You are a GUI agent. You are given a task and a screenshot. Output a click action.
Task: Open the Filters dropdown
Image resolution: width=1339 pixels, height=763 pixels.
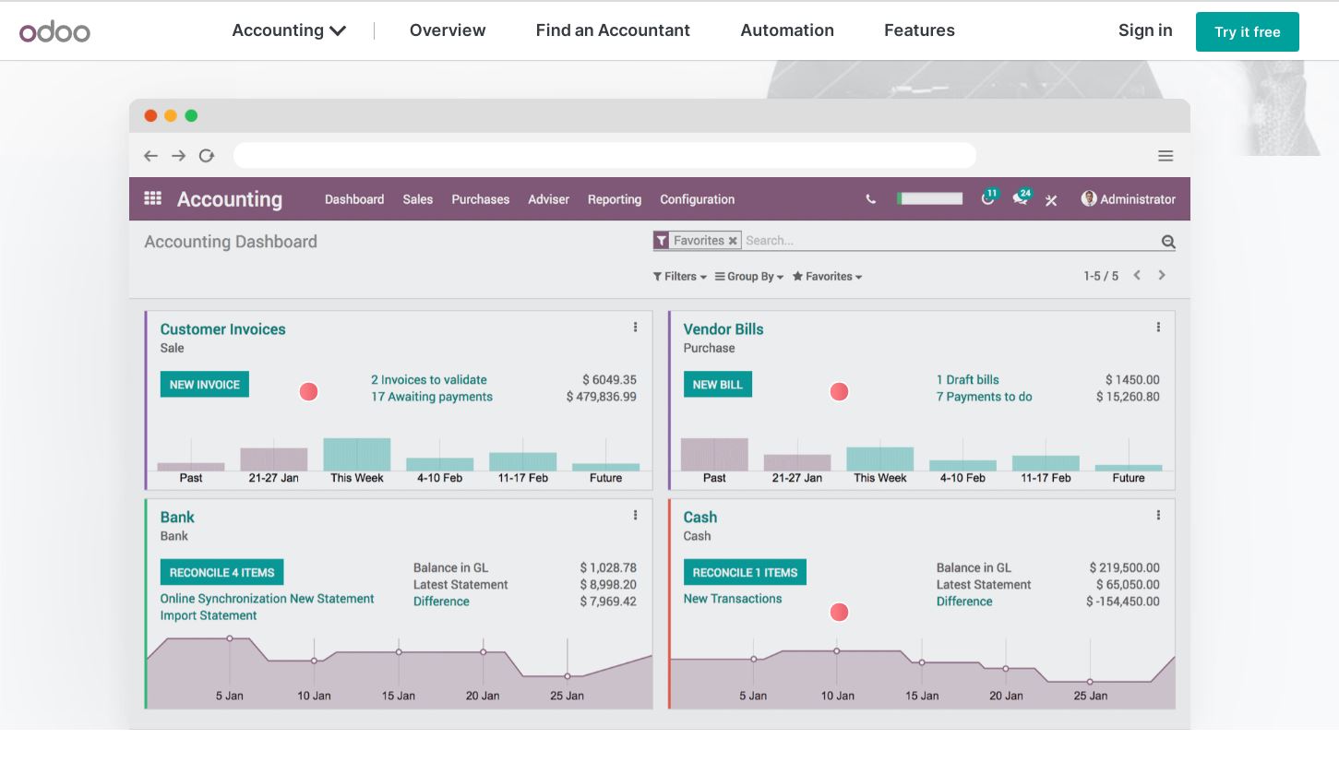pos(680,276)
